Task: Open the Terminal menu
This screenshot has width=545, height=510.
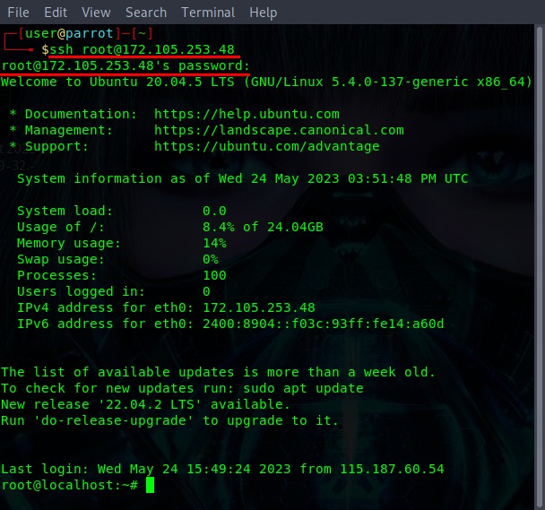Action: (x=208, y=13)
